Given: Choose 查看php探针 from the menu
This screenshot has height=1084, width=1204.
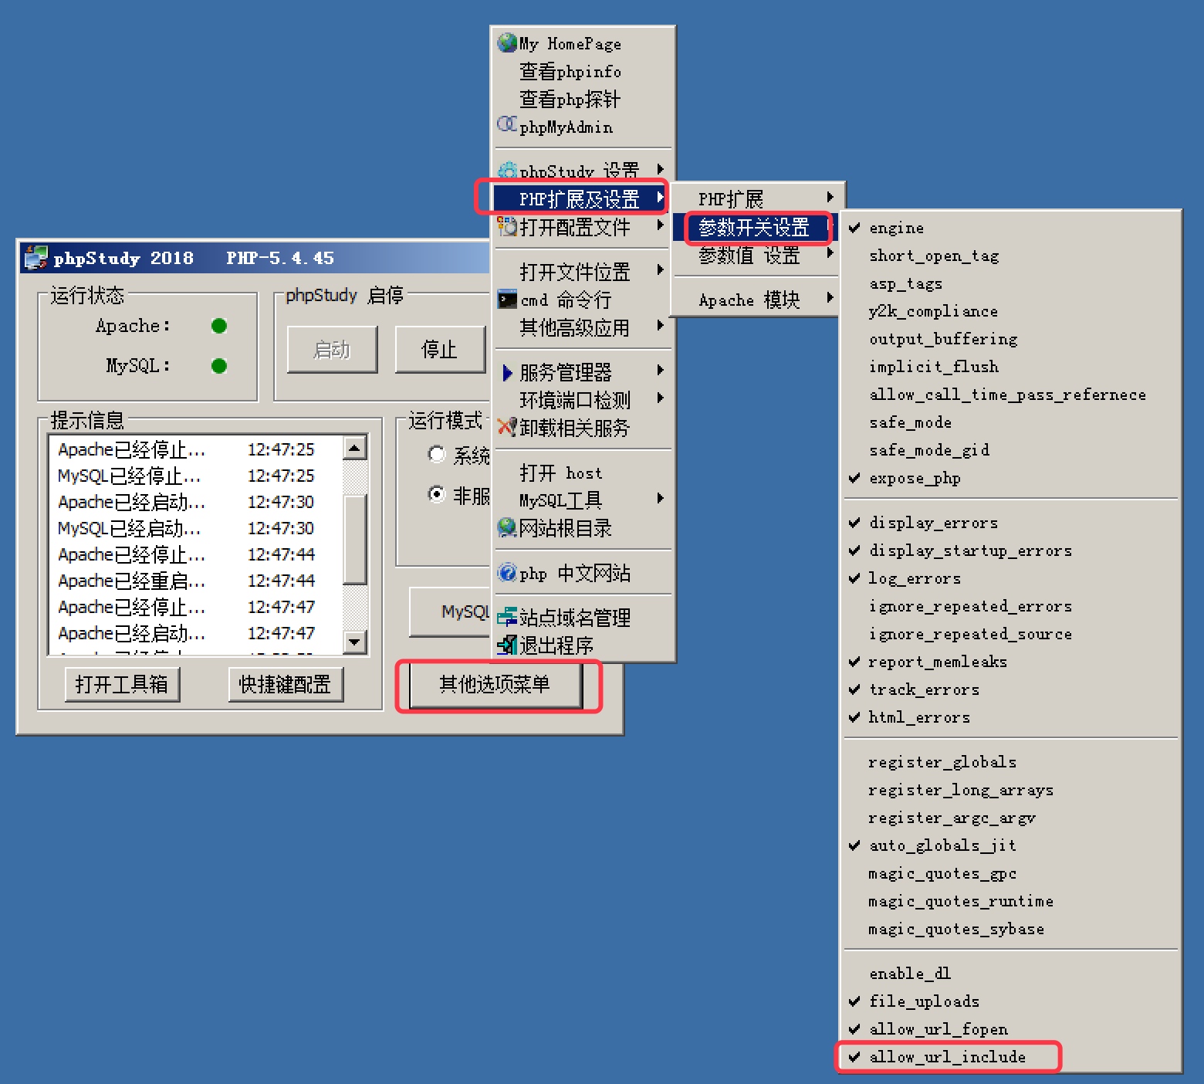Looking at the screenshot, I should coord(581,99).
